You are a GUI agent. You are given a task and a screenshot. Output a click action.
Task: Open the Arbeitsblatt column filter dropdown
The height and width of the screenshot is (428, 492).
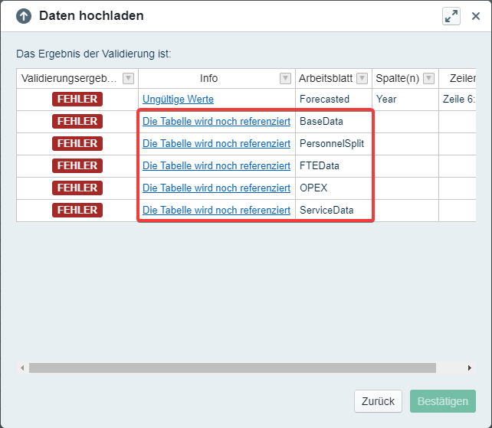click(x=362, y=78)
